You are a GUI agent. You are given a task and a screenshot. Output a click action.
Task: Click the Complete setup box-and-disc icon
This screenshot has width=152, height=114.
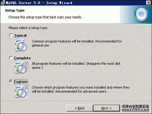click(x=20, y=68)
